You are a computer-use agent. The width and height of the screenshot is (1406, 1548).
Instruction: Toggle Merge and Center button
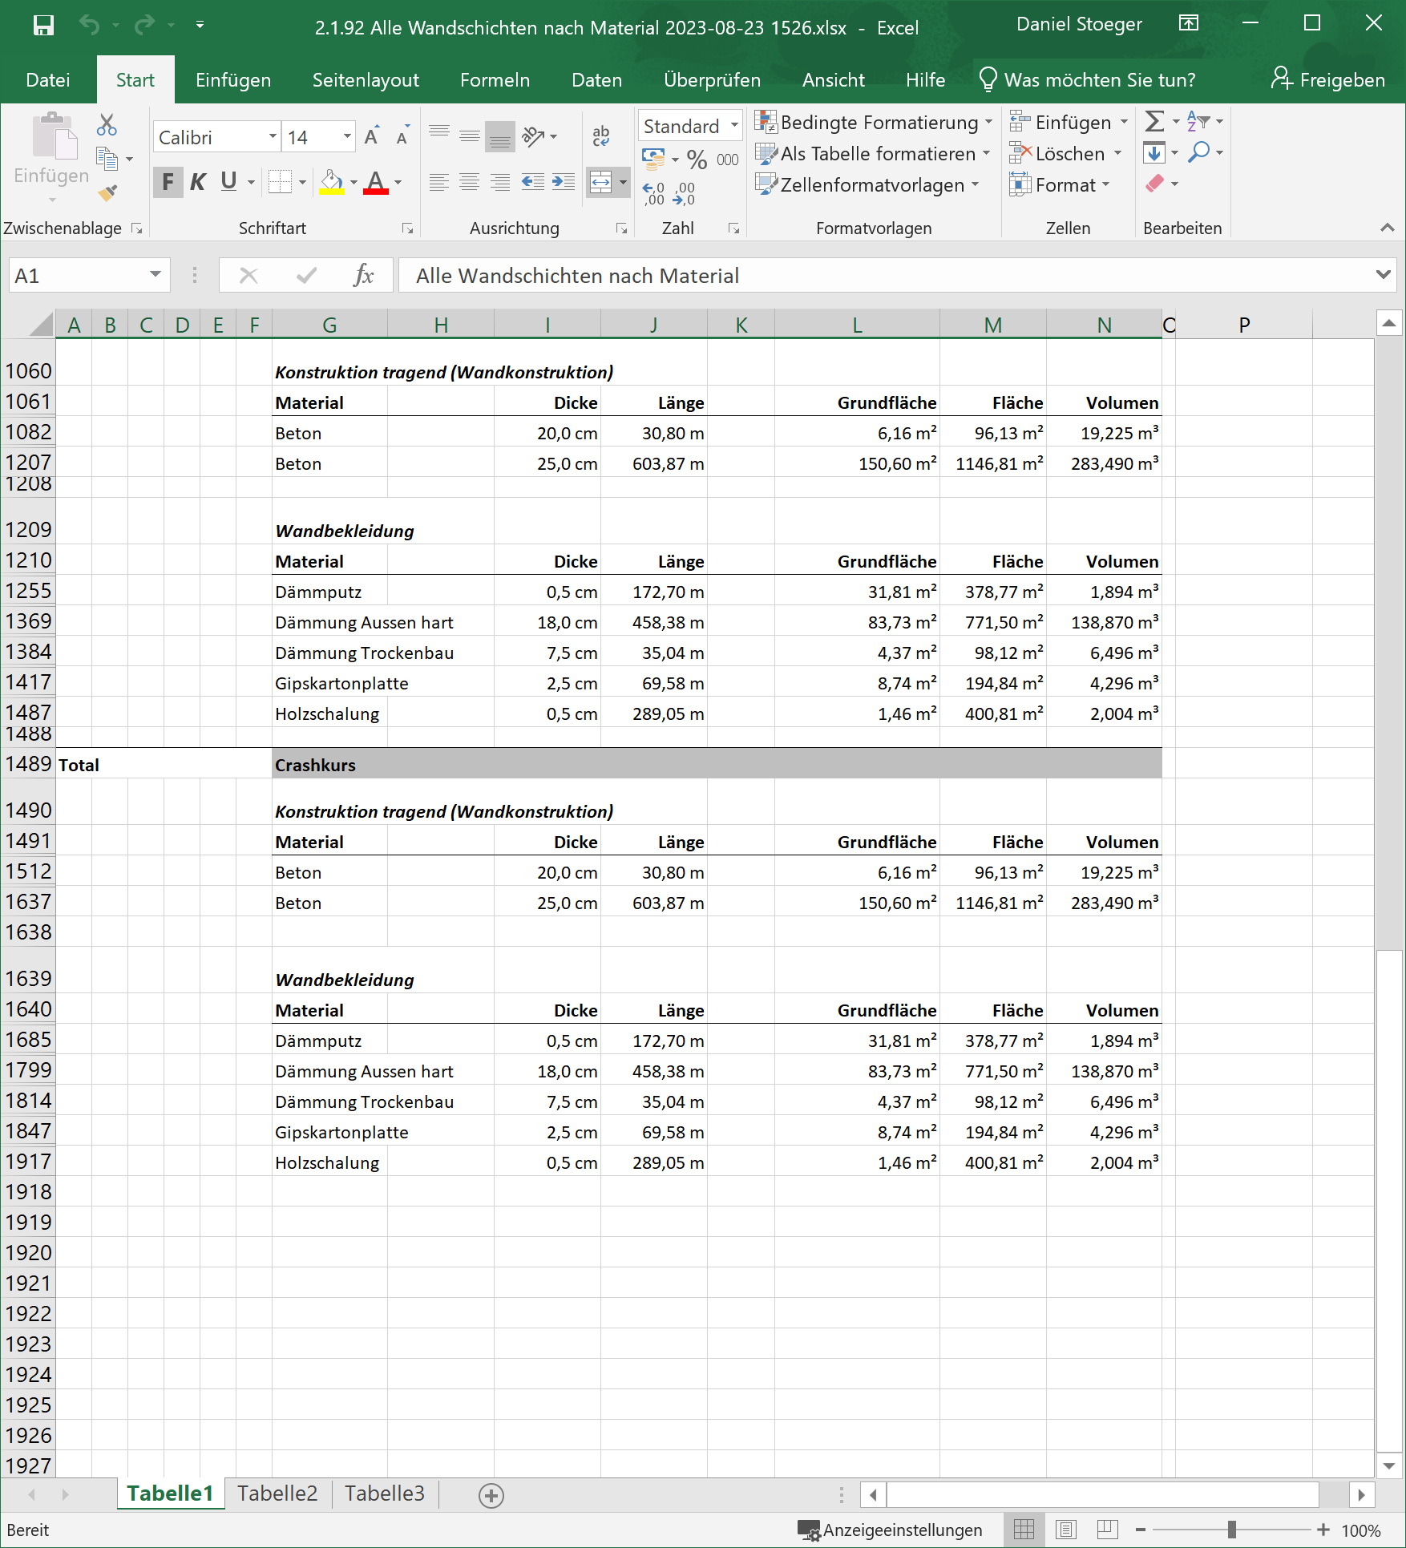coord(600,182)
